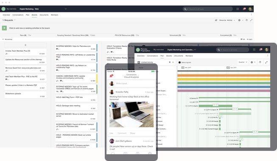The image size is (277, 161).
Task: Open notifications bell in tablet top bar
Action: (x=260, y=49)
